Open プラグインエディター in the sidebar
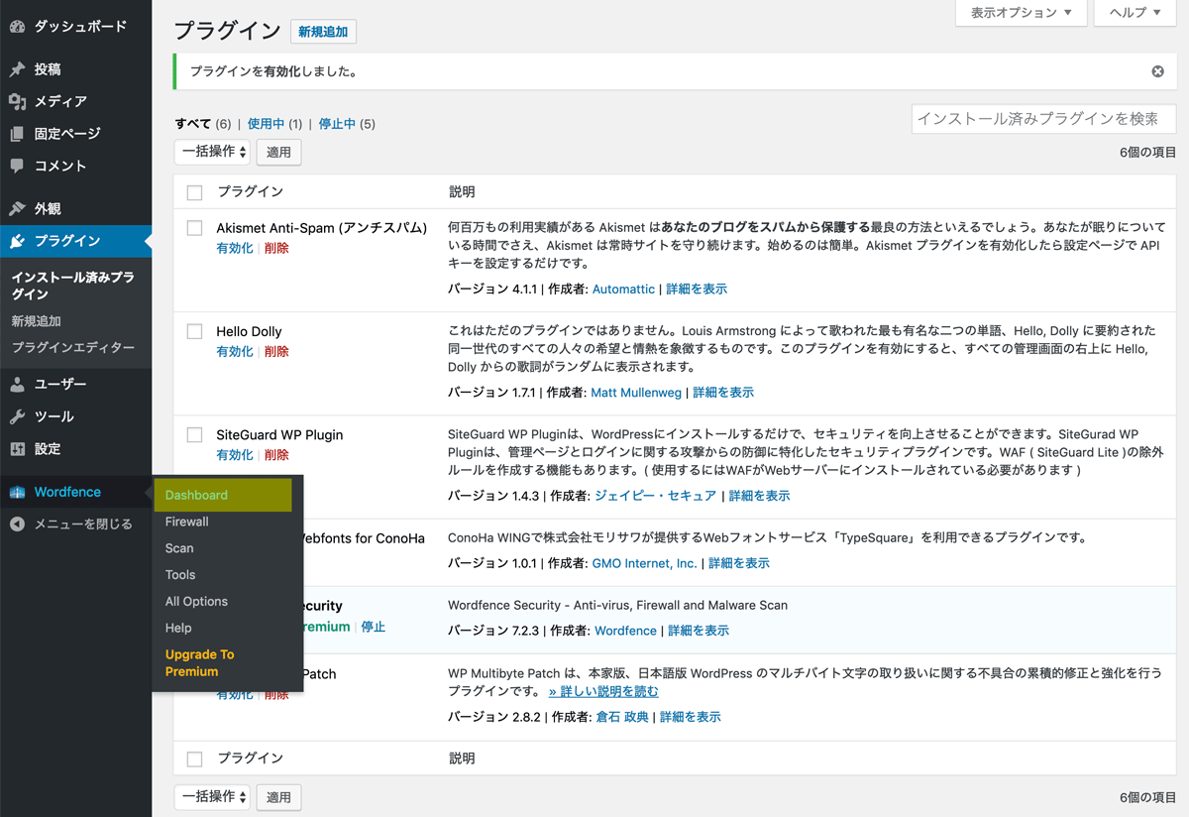 [72, 348]
